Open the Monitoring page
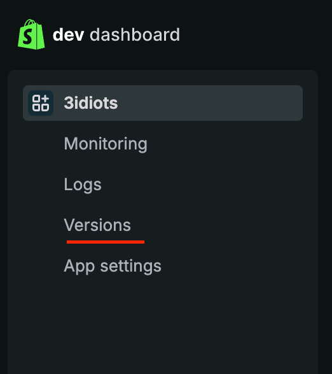Screen dimensions: 332x374 (x=106, y=144)
